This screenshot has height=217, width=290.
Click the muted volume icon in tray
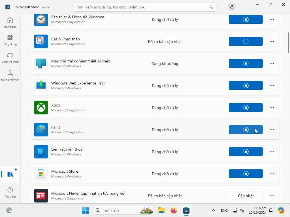242,210
